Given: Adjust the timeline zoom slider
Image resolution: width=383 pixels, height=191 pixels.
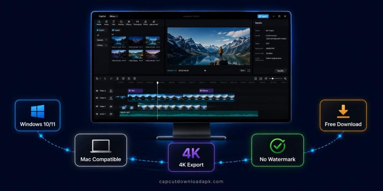Looking at the screenshot, I should click(276, 79).
